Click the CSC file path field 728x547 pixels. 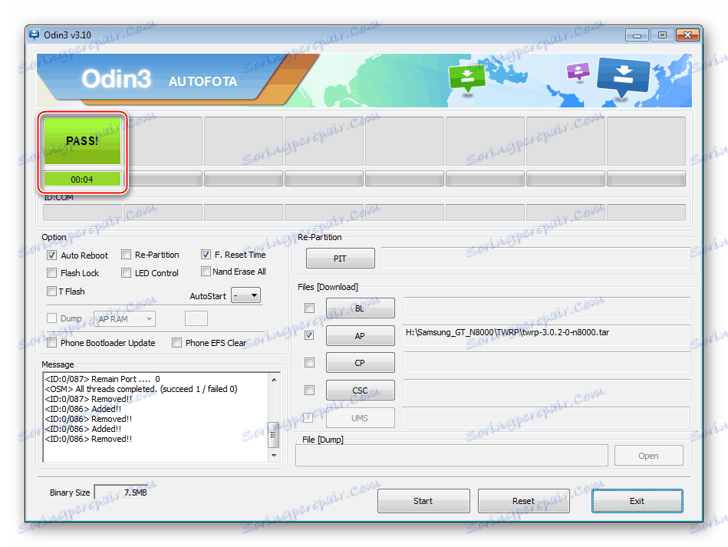[546, 390]
